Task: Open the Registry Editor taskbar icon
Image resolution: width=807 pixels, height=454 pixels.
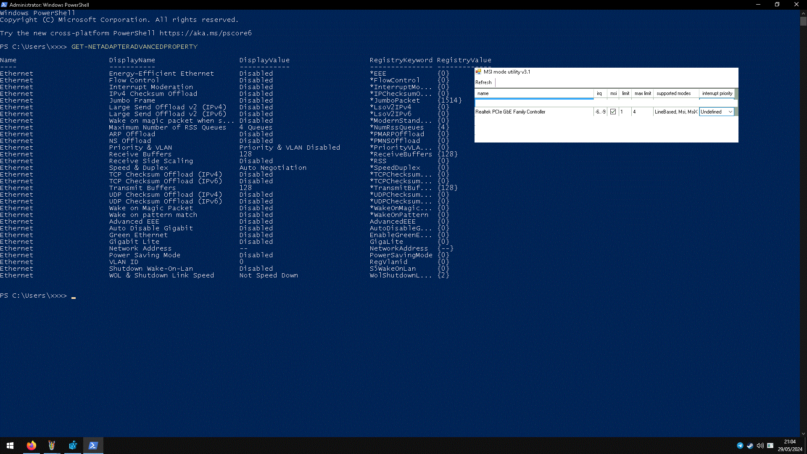Action: (x=73, y=445)
